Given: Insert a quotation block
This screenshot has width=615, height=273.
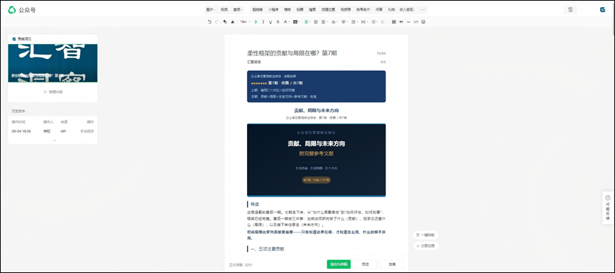Looking at the screenshot, I should 401,22.
